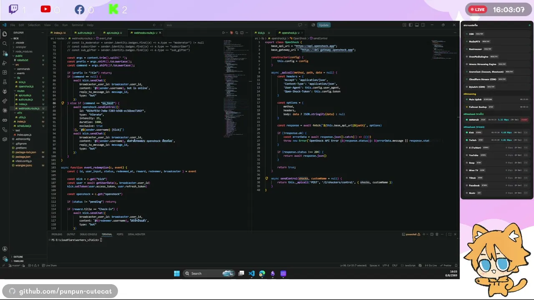This screenshot has height=300, width=534.
Task: Open the Extensions view icon
Action: coord(5,72)
